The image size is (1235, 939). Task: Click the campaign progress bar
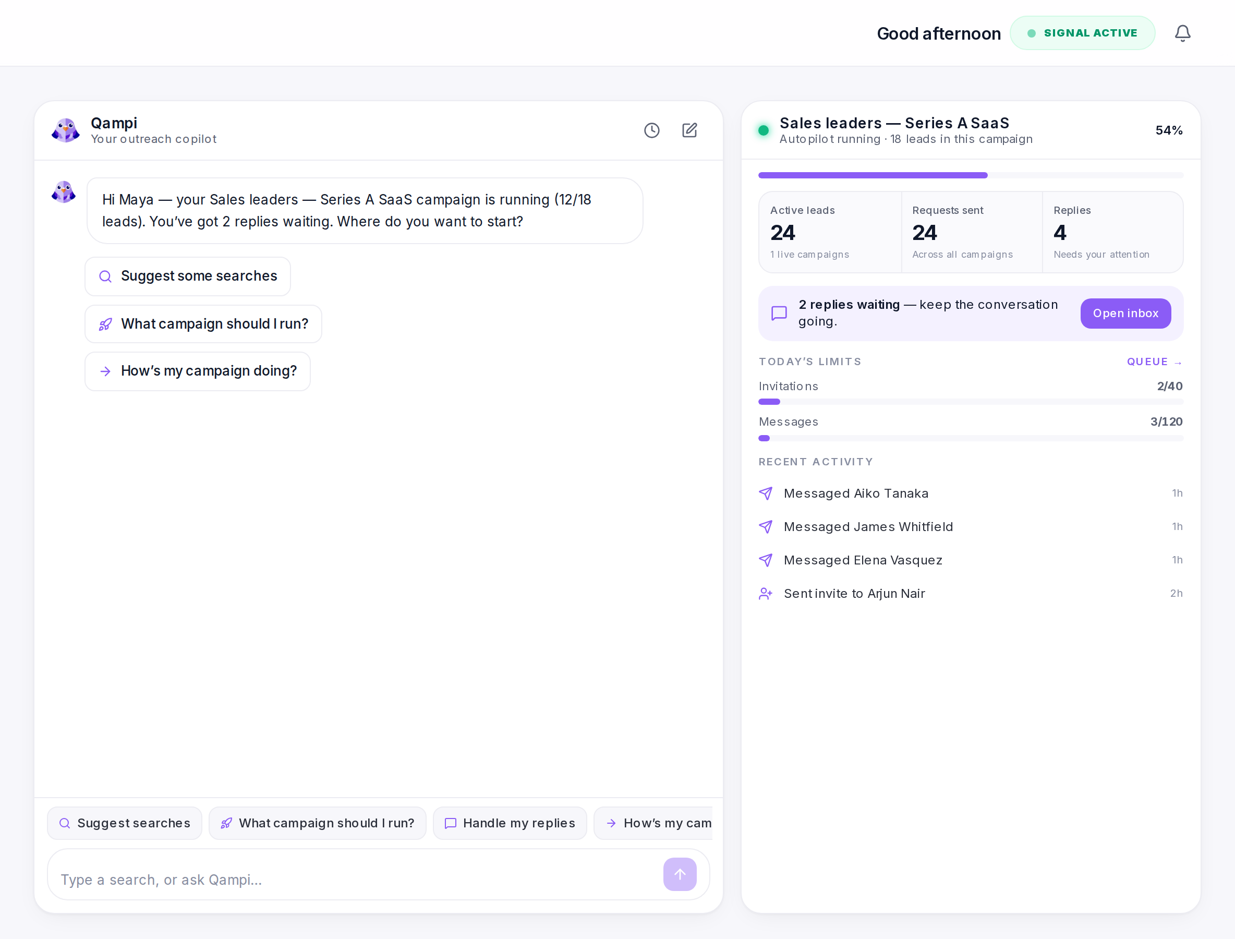tap(971, 175)
